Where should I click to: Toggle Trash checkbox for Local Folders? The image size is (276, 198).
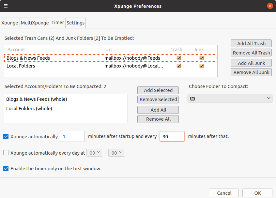click(178, 66)
